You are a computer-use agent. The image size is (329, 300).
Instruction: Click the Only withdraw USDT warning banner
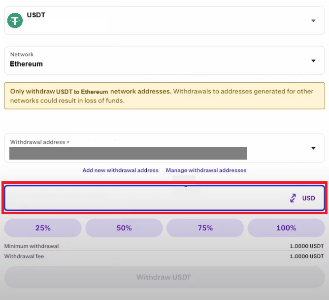164,96
